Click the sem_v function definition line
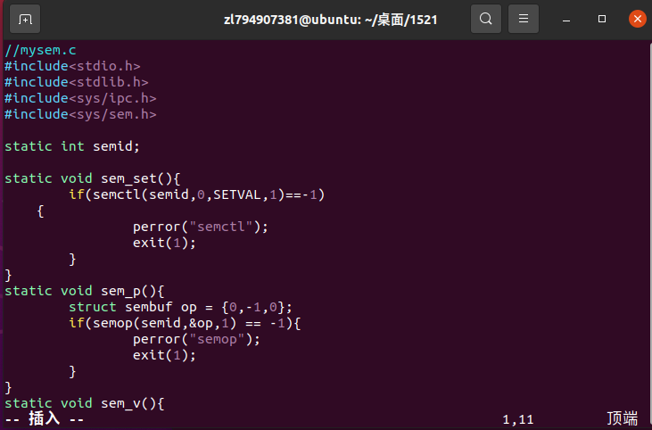Screen dimensions: 652x430 tap(85, 403)
